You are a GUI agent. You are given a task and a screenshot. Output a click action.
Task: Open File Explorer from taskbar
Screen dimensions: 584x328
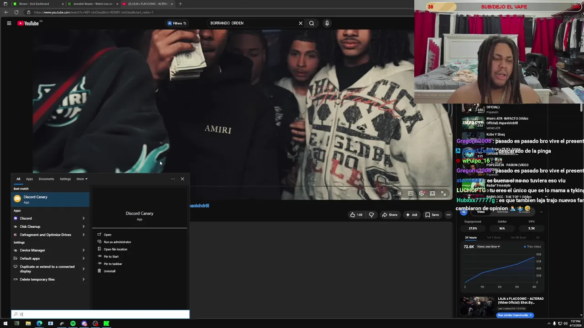click(x=28, y=323)
